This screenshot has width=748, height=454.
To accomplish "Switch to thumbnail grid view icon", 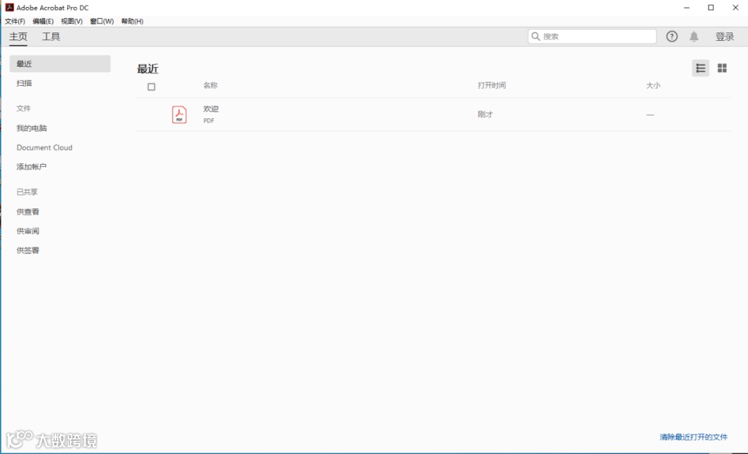I will coord(722,69).
